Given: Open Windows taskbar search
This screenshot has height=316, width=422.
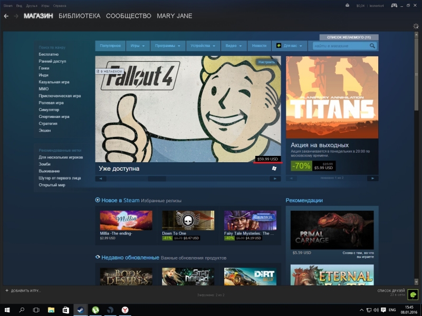Looking at the screenshot, I should 22,310.
